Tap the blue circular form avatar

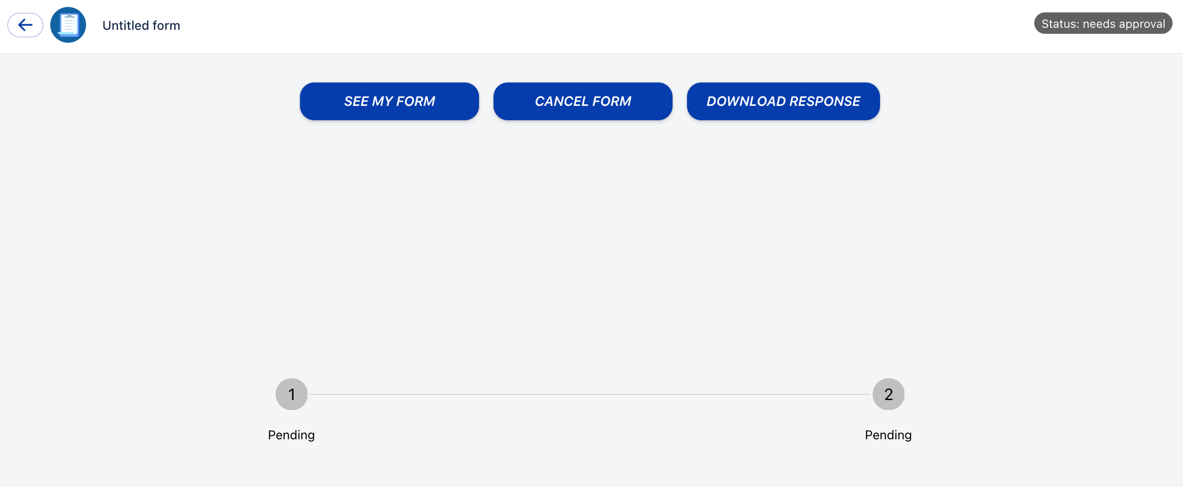68,25
